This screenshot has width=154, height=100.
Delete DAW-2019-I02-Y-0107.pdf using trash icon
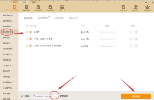click(x=136, y=46)
